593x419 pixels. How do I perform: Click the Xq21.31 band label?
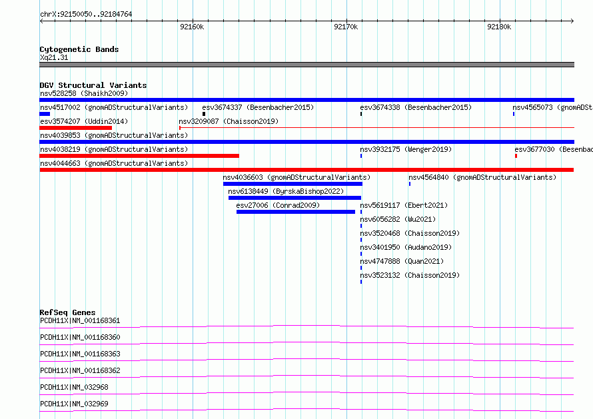[x=54, y=57]
